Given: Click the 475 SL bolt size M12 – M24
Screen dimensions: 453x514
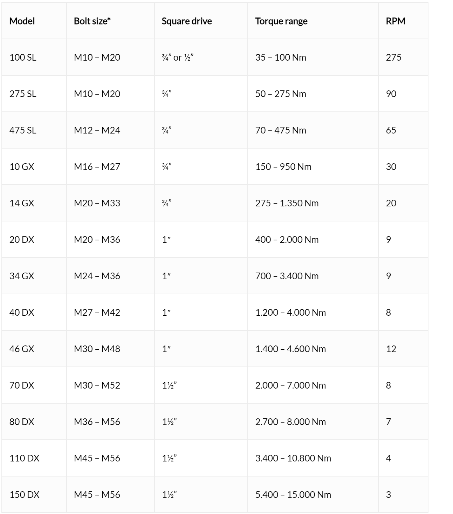Looking at the screenshot, I should [97, 130].
